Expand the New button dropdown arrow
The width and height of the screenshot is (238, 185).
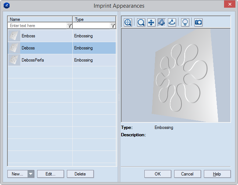[31, 174]
